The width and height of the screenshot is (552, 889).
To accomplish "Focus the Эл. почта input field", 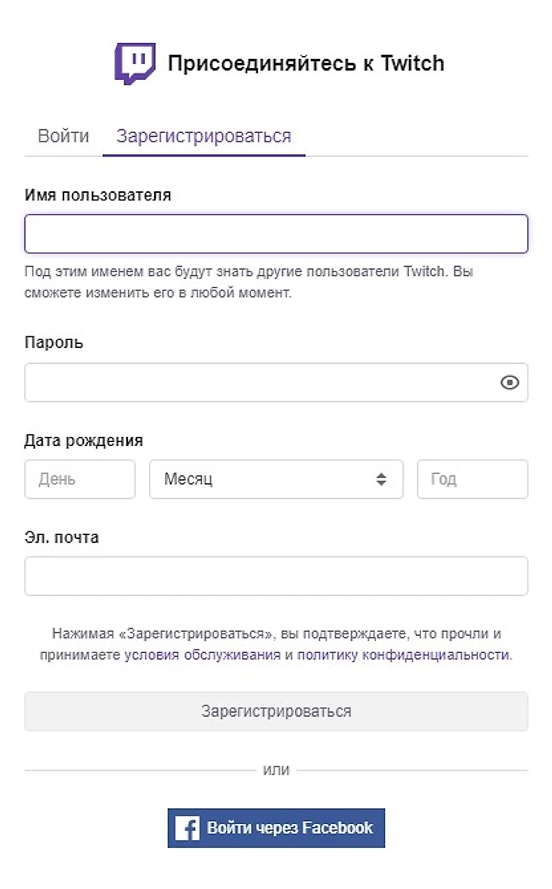I will (276, 576).
